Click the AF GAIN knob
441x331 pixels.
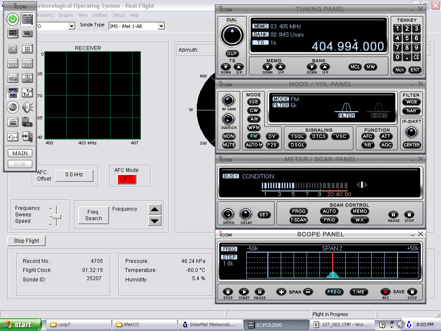pos(228,100)
